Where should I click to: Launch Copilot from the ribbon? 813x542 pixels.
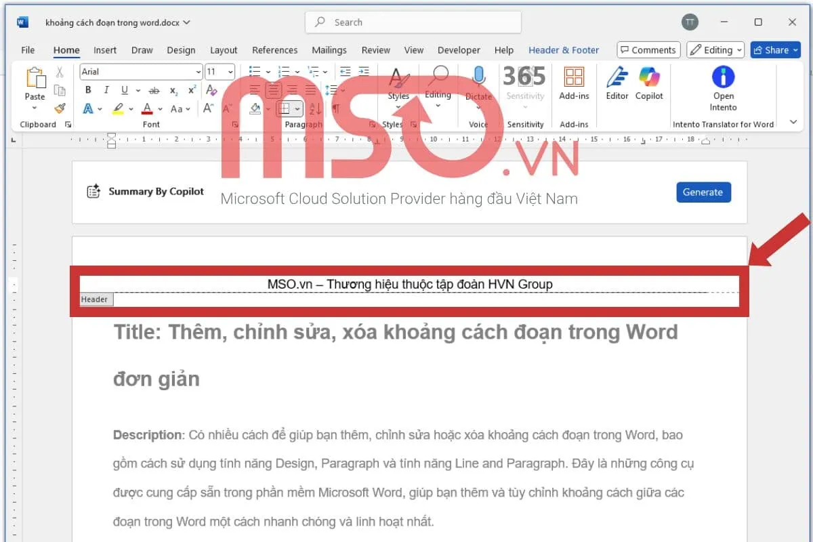[649, 83]
